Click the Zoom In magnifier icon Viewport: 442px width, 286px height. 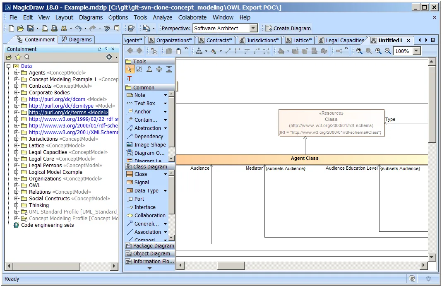pos(378,51)
